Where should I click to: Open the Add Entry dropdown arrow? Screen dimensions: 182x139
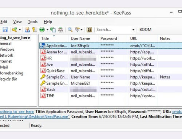[x=20, y=30]
